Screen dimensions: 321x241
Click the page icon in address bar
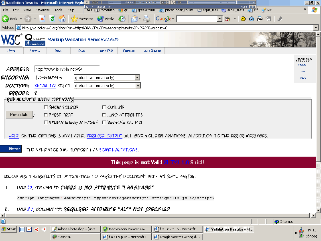(x=18, y=28)
